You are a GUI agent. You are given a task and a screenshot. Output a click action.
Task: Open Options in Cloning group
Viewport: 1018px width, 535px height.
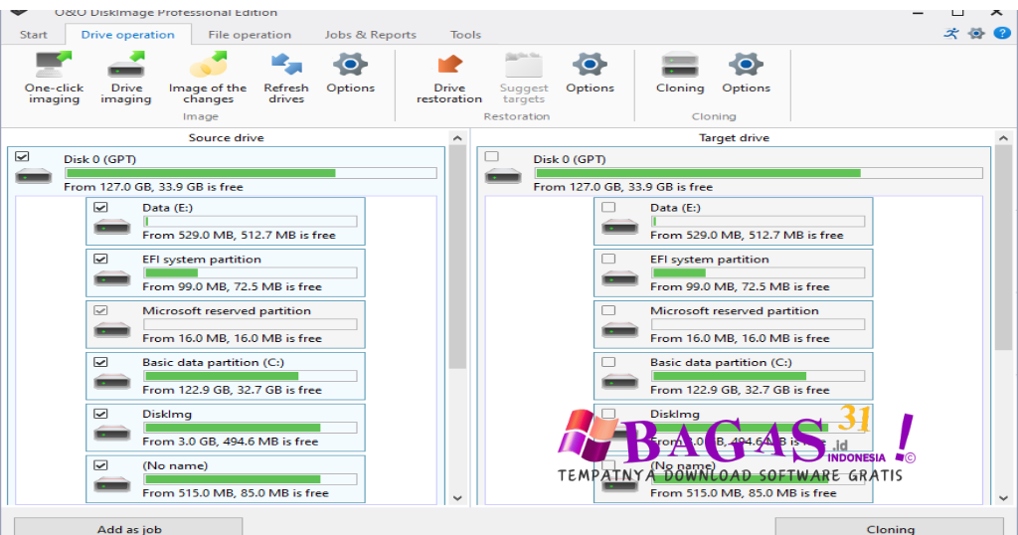pyautogui.click(x=746, y=73)
